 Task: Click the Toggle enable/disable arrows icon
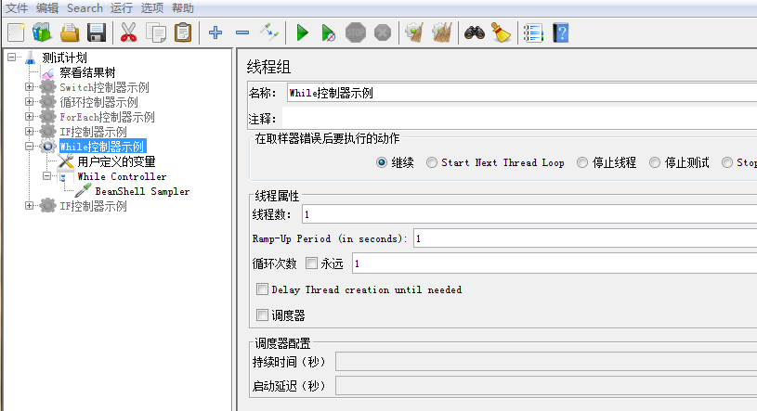tap(269, 32)
